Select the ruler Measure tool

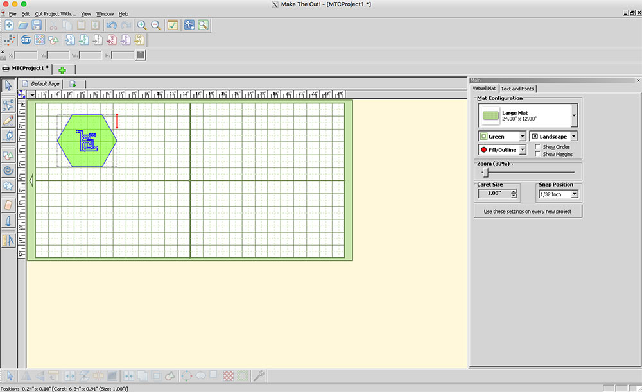pos(8,241)
